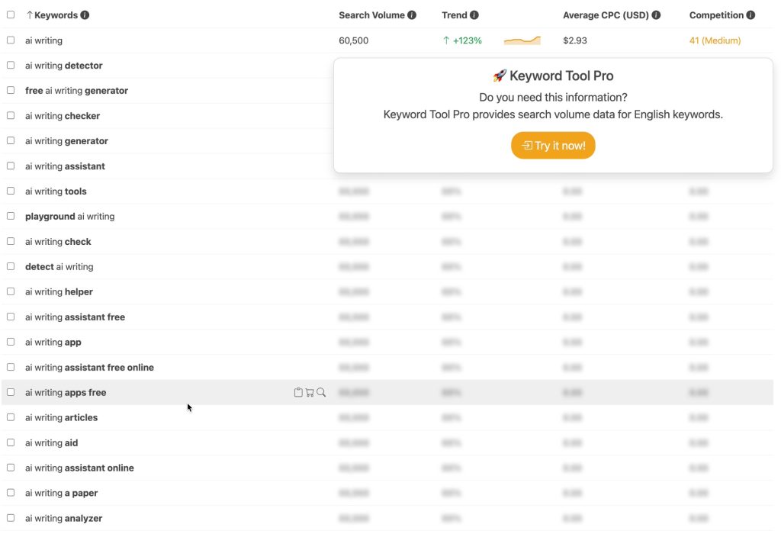Toggle the select-all checkbox in header
781x534 pixels.
click(x=11, y=15)
